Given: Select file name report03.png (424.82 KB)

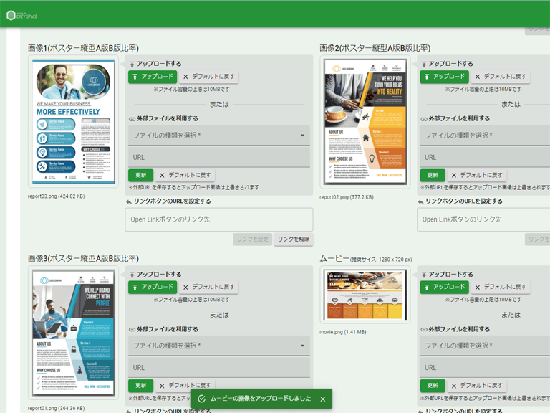Looking at the screenshot, I should click(x=56, y=196).
